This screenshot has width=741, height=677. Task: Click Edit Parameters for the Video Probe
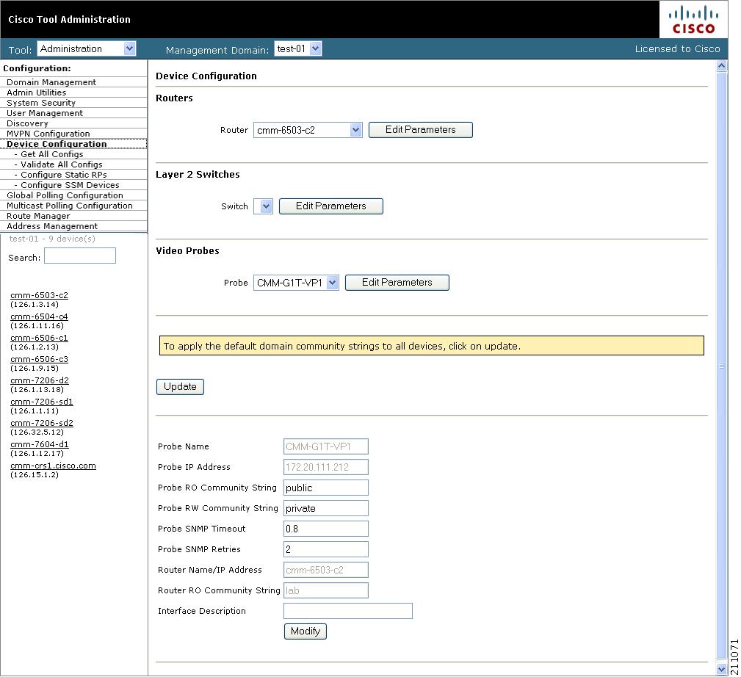click(397, 282)
